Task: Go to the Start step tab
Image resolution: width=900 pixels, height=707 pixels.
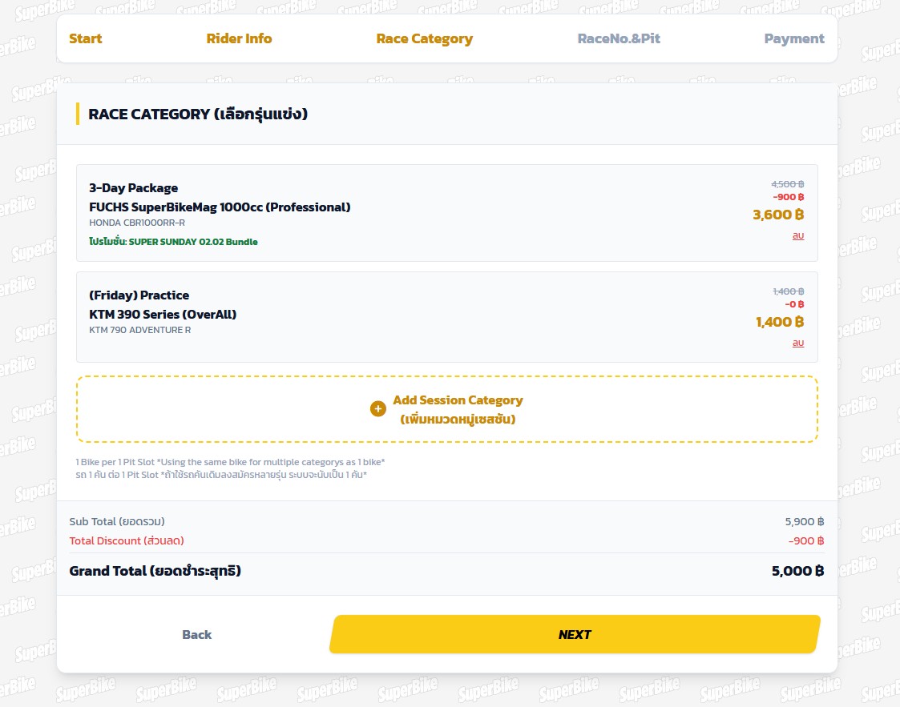Action: 86,38
